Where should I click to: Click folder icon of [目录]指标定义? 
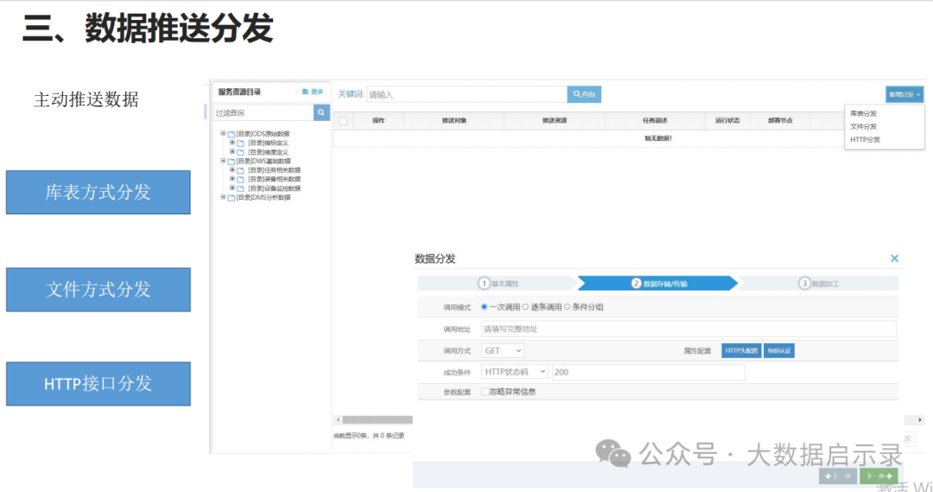pyautogui.click(x=240, y=143)
